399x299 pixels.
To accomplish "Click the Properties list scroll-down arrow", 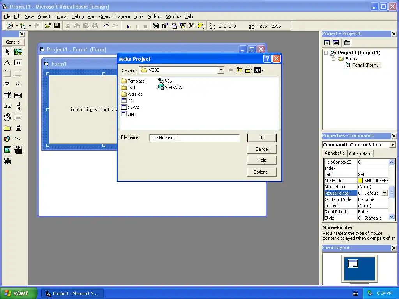I will [x=392, y=217].
